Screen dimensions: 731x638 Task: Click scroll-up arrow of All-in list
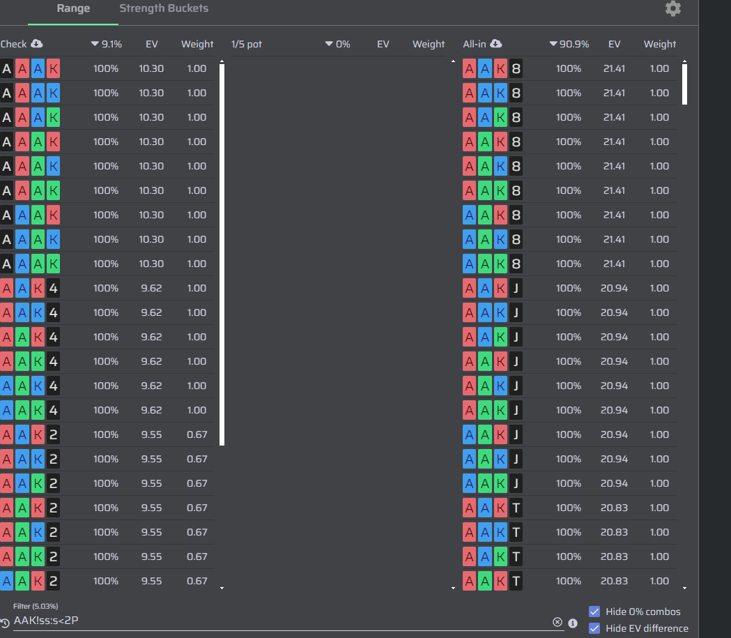(x=684, y=61)
